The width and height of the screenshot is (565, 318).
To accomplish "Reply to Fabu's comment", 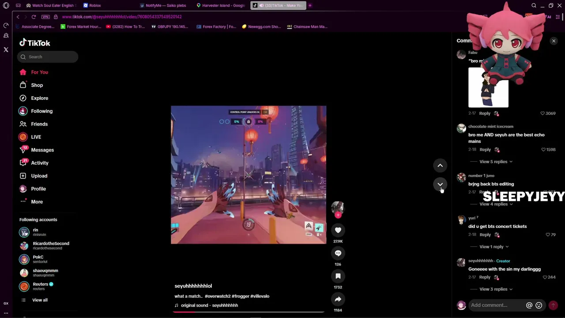I will [x=485, y=114].
